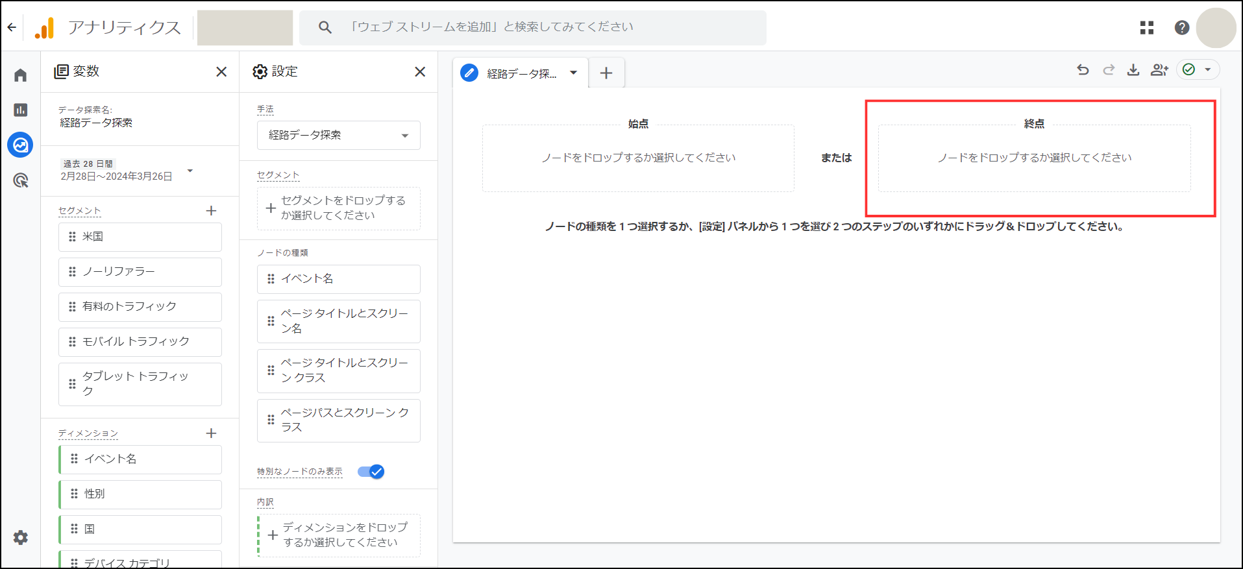Open Reports from the sidebar
This screenshot has width=1243, height=569.
[21, 110]
